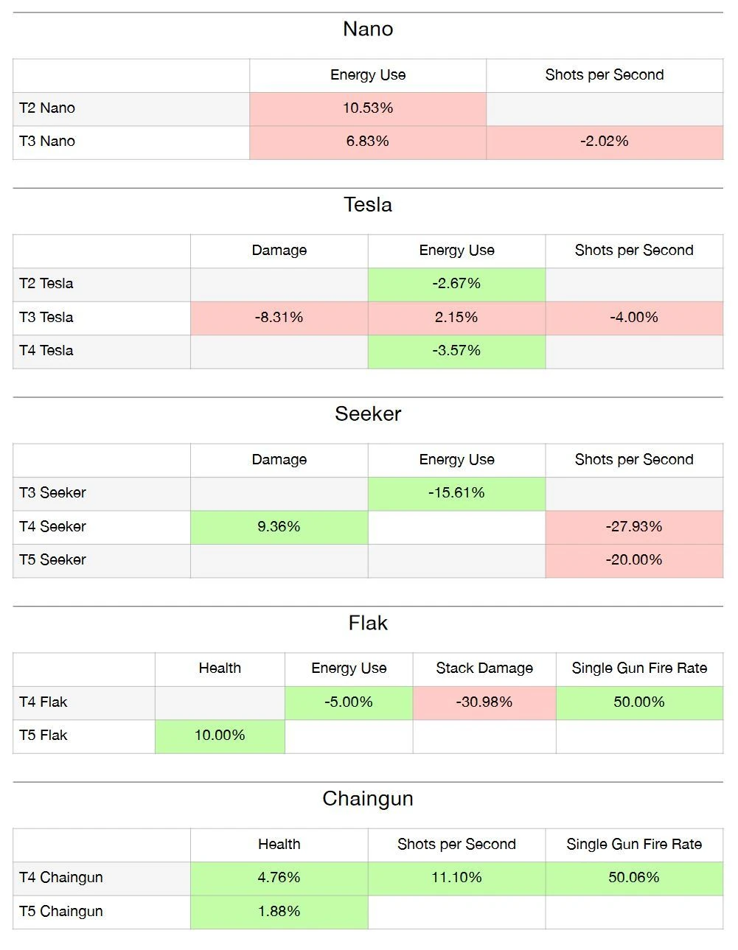Click the Chaingun section title
The height and width of the screenshot is (950, 738).
pos(368,798)
